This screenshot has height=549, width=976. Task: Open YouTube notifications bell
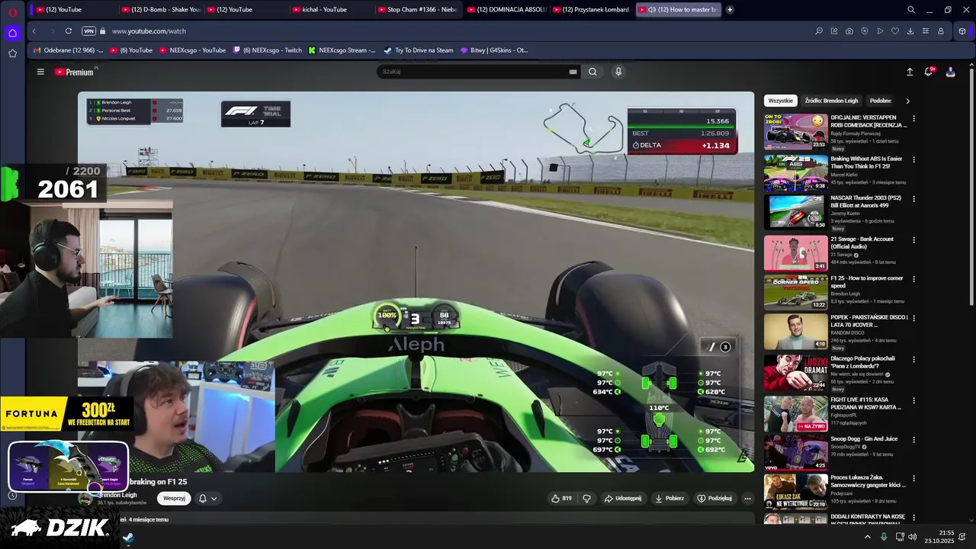tap(929, 72)
